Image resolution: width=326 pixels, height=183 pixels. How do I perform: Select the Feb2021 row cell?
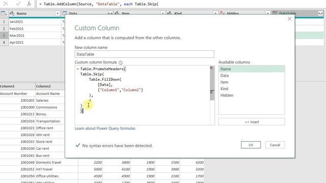click(35, 28)
